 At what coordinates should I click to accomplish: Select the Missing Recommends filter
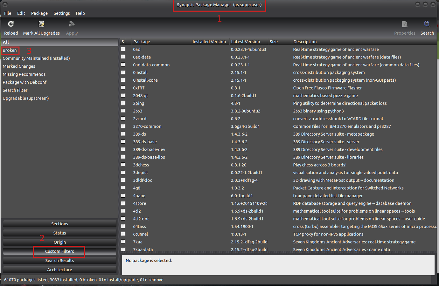(x=24, y=74)
